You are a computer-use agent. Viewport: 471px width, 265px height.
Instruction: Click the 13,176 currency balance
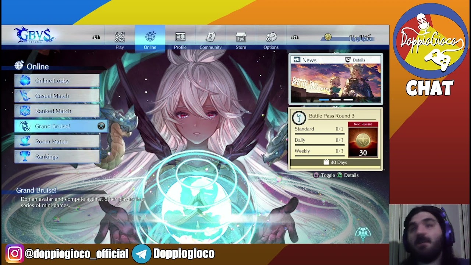point(360,38)
